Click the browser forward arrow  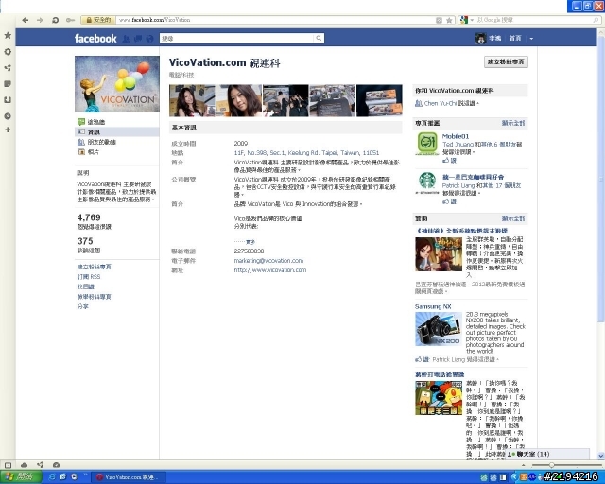[x=40, y=20]
